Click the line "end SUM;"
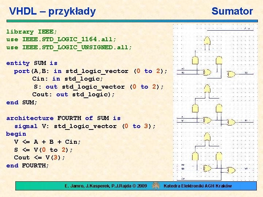 pyautogui.click(x=22, y=103)
